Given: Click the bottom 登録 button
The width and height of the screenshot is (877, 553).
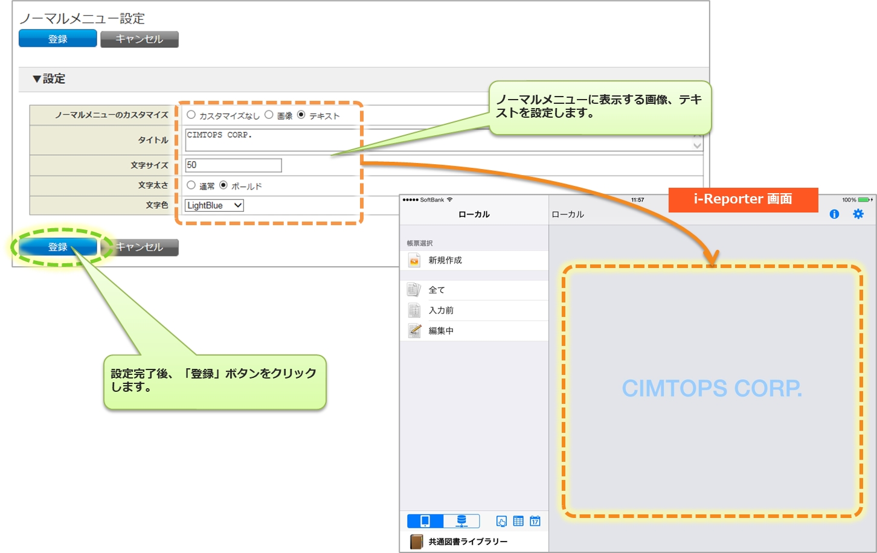Looking at the screenshot, I should [58, 247].
